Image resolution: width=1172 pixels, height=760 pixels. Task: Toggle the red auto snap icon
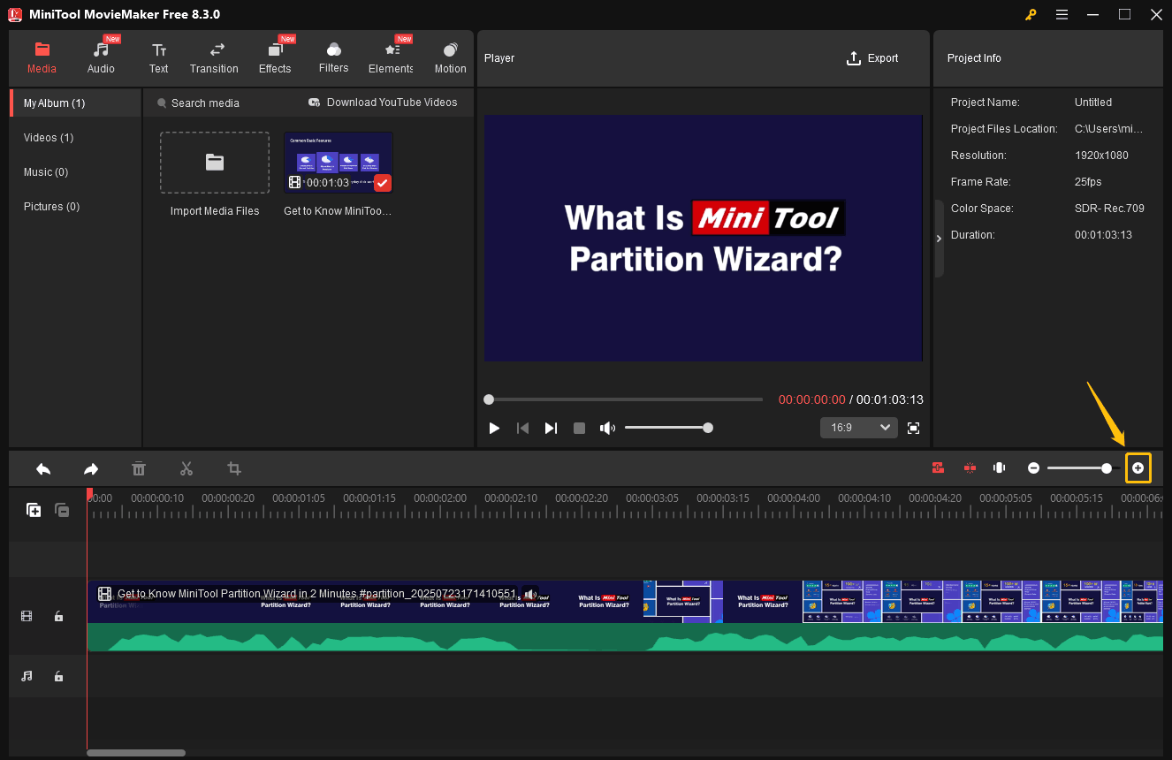(x=939, y=468)
